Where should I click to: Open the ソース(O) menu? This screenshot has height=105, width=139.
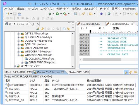[x=33, y=9]
